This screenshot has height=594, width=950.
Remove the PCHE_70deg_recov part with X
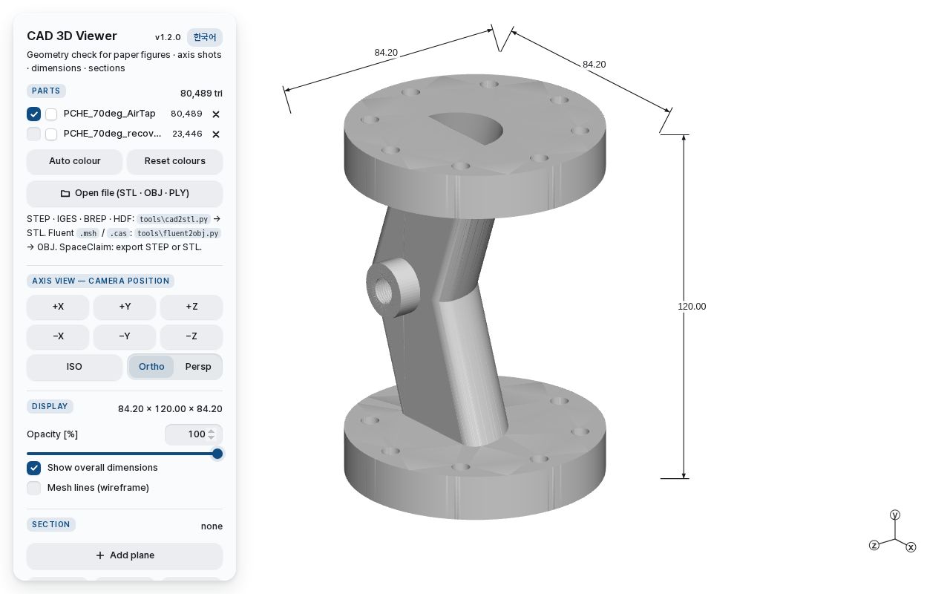(x=216, y=134)
